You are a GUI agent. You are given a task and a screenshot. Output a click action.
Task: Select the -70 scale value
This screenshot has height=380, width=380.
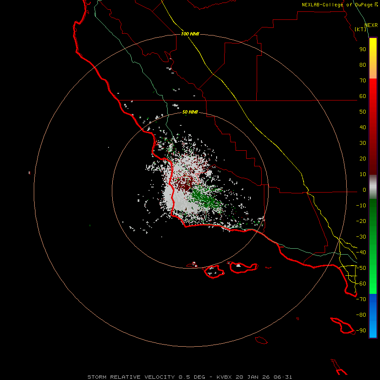(361, 299)
